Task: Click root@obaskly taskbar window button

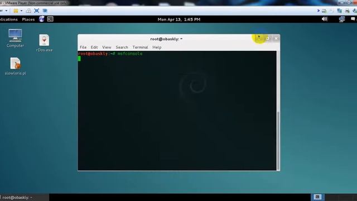Action: (x=25, y=197)
